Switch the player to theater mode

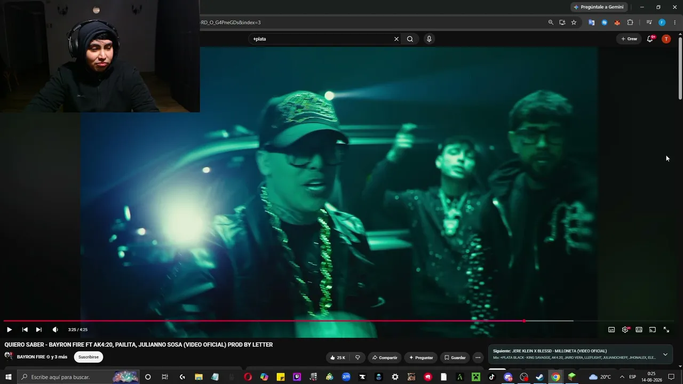click(639, 330)
